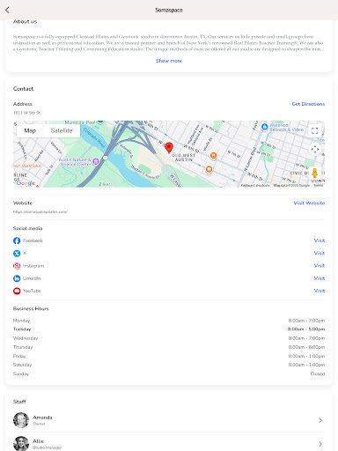Click the Thursday hours row
Image resolution: width=338 pixels, height=451 pixels.
(169, 347)
